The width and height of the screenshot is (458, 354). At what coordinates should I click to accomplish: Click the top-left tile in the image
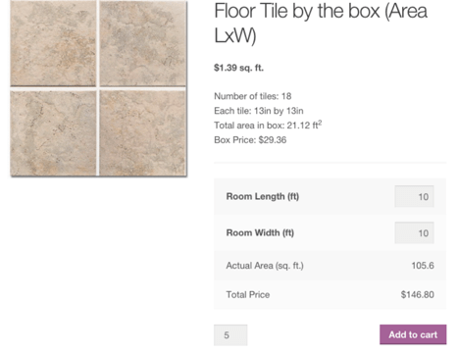(x=53, y=43)
